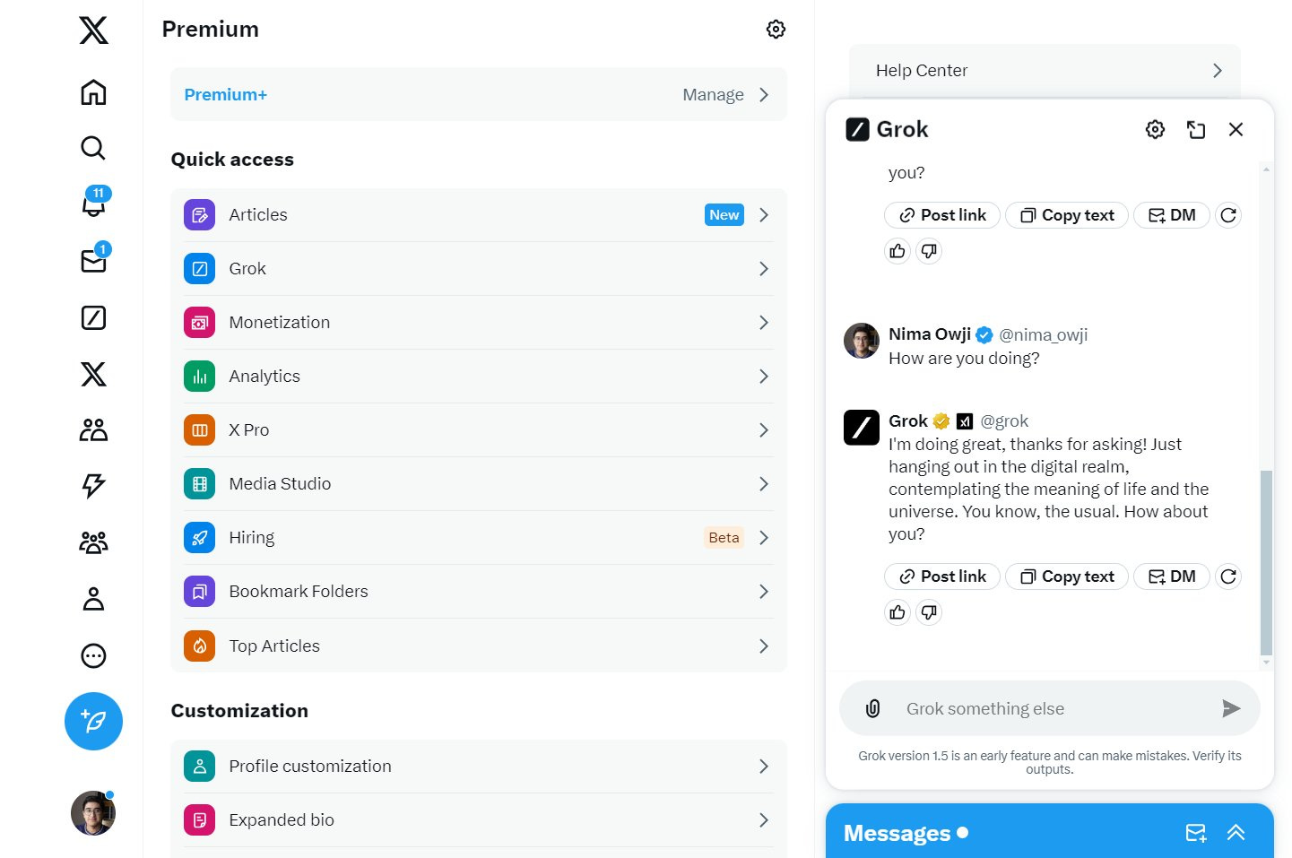The image size is (1292, 858).
Task: Click Post link under upper Grok reply
Action: [942, 215]
